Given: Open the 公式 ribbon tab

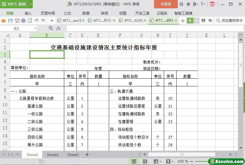Looking at the screenshot, I should pyautogui.click(x=67, y=13).
